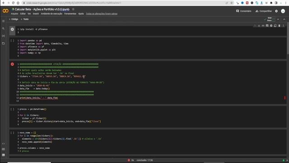Bookmark this page with the star icon
This screenshot has width=289, height=163.
coord(232,3)
